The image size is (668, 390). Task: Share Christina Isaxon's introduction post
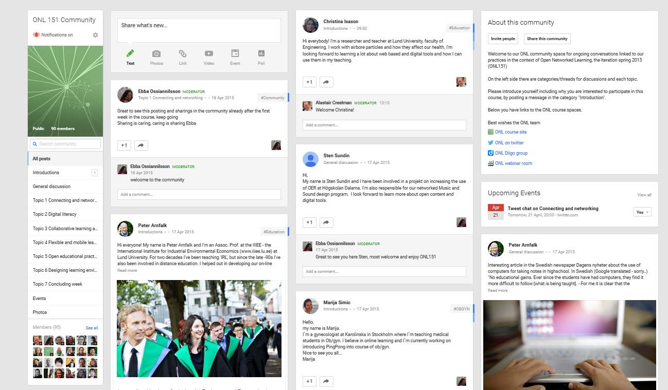click(x=326, y=82)
